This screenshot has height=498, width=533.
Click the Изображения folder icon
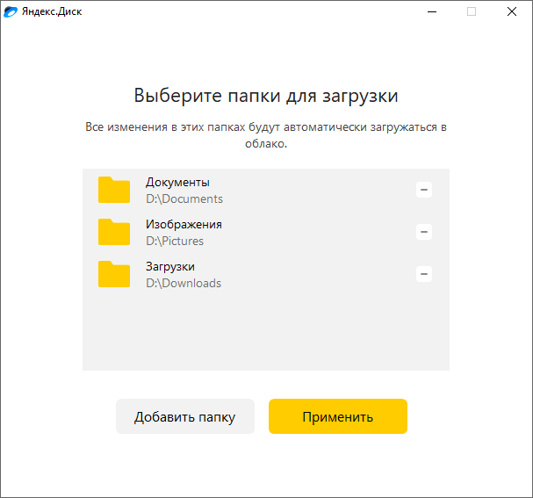coord(113,232)
